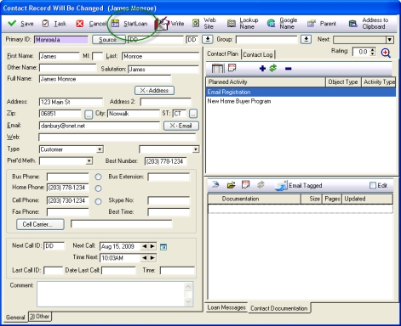This screenshot has width=401, height=326.
Task: Click Planned Activity column header
Action: pos(266,81)
